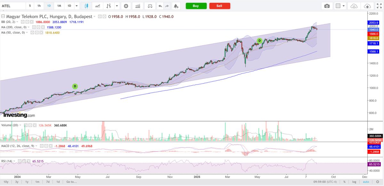Select the 5 minute interval

click(30, 6)
